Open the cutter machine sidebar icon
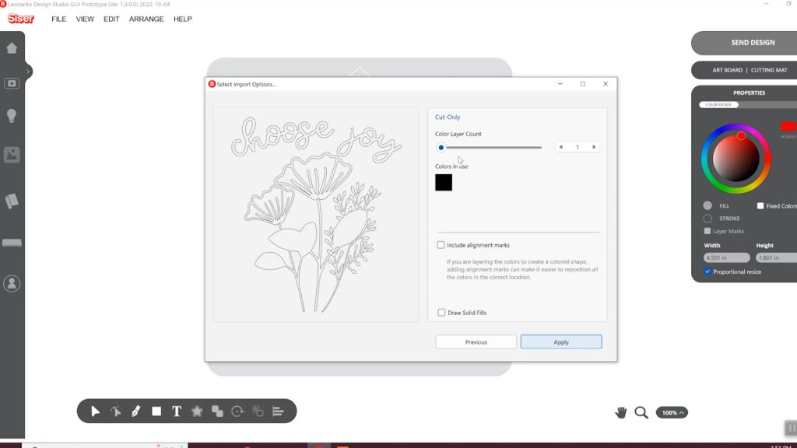Image resolution: width=797 pixels, height=448 pixels. (x=12, y=243)
